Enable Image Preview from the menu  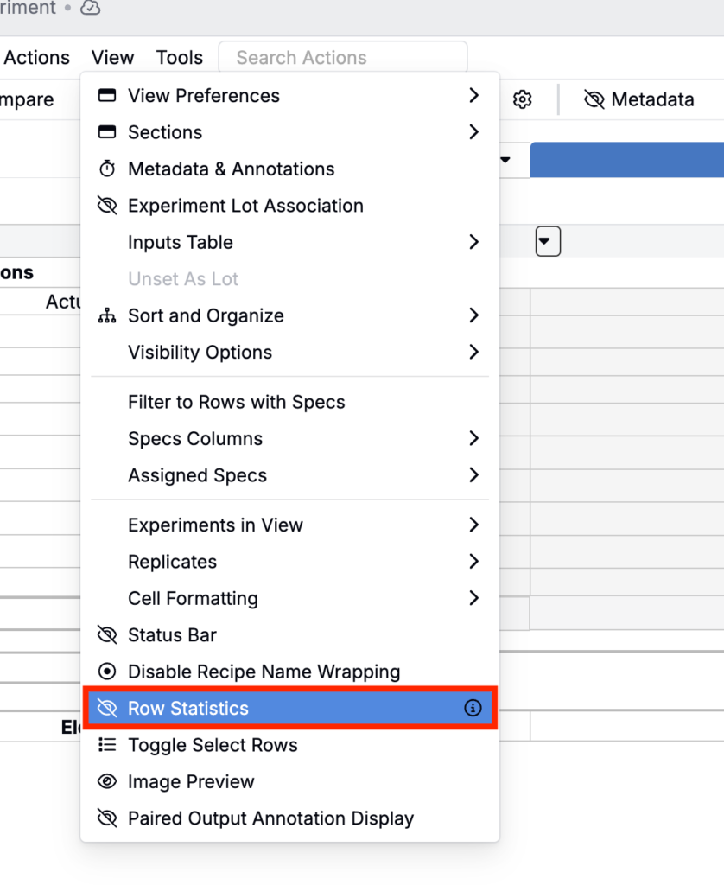click(191, 782)
